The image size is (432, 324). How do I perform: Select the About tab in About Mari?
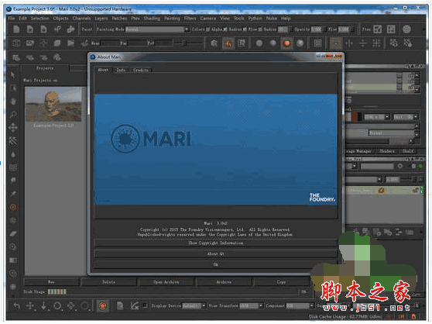[103, 70]
